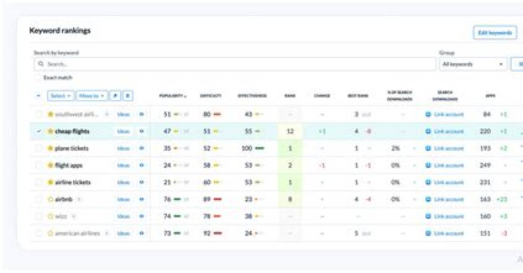
Task: Click the difficulty bar for american airlines
Action: pos(217,233)
